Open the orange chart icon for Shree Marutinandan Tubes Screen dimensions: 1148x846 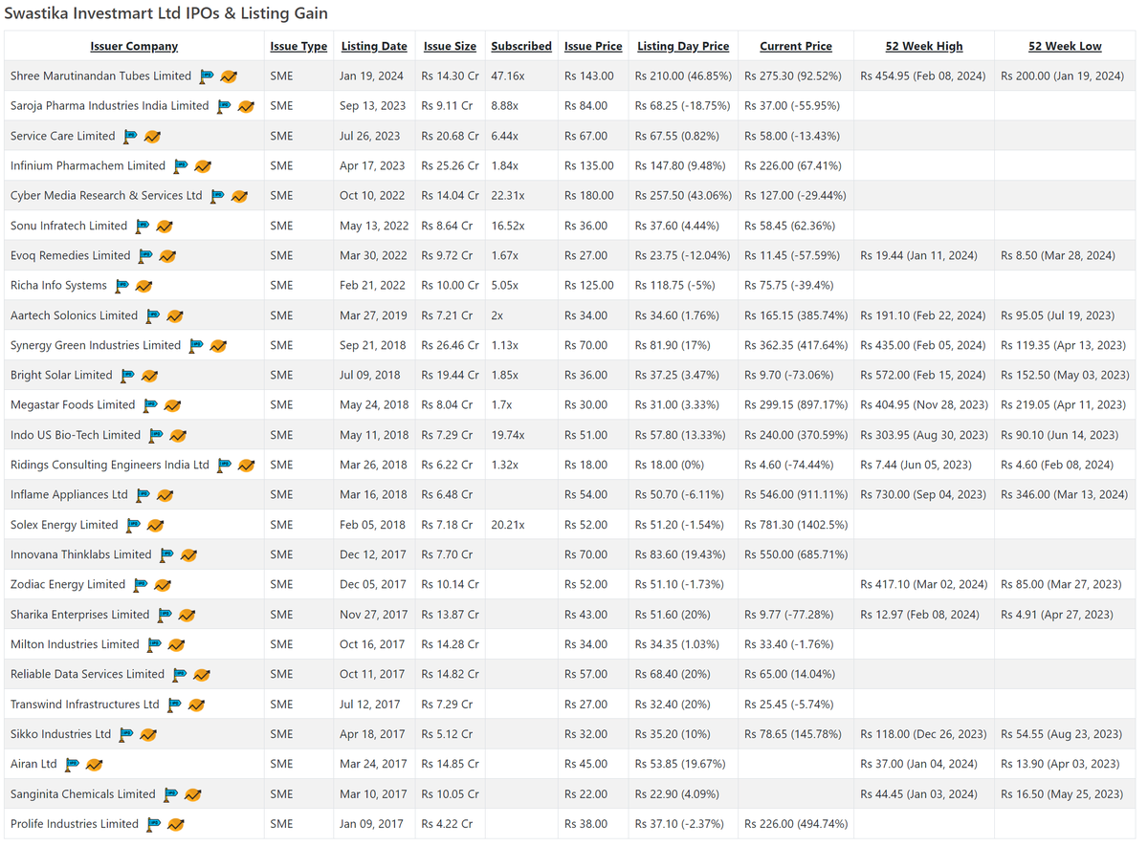[229, 76]
